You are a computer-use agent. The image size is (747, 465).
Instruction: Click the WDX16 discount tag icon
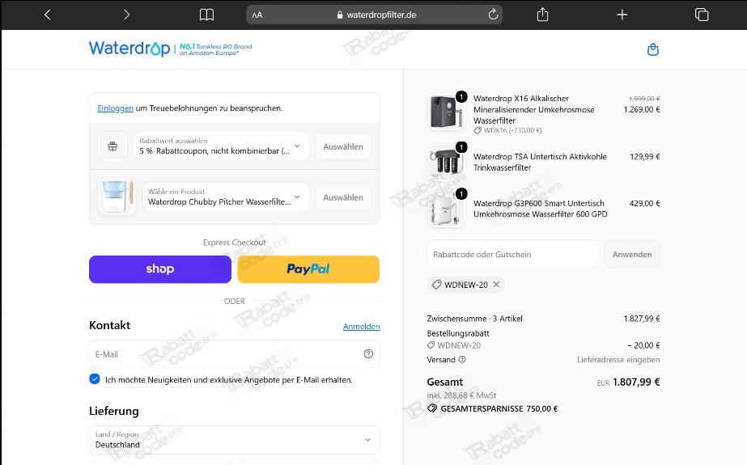pyautogui.click(x=477, y=130)
